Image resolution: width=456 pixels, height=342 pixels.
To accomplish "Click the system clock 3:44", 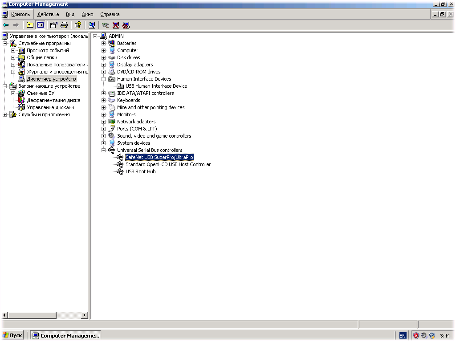I will click(445, 336).
